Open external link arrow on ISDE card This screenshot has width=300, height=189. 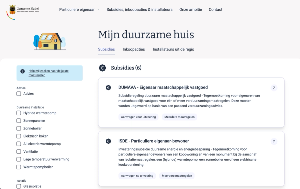tap(274, 141)
